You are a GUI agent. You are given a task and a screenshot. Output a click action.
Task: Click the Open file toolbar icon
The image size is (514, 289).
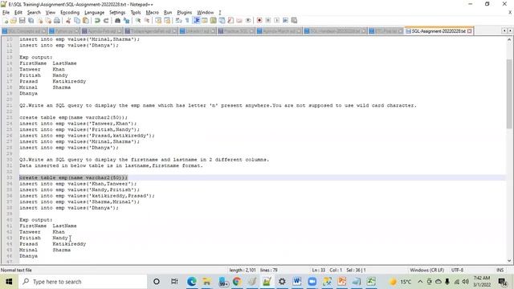coord(14,21)
